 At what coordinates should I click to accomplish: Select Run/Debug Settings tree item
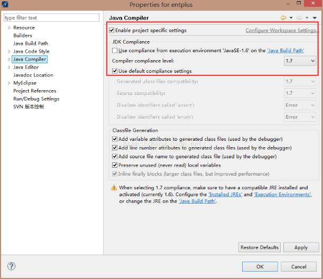[36, 99]
